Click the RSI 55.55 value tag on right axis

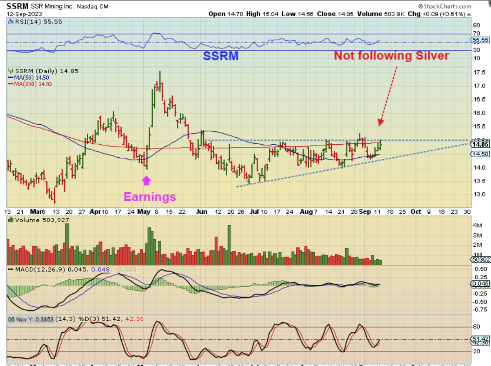point(480,40)
